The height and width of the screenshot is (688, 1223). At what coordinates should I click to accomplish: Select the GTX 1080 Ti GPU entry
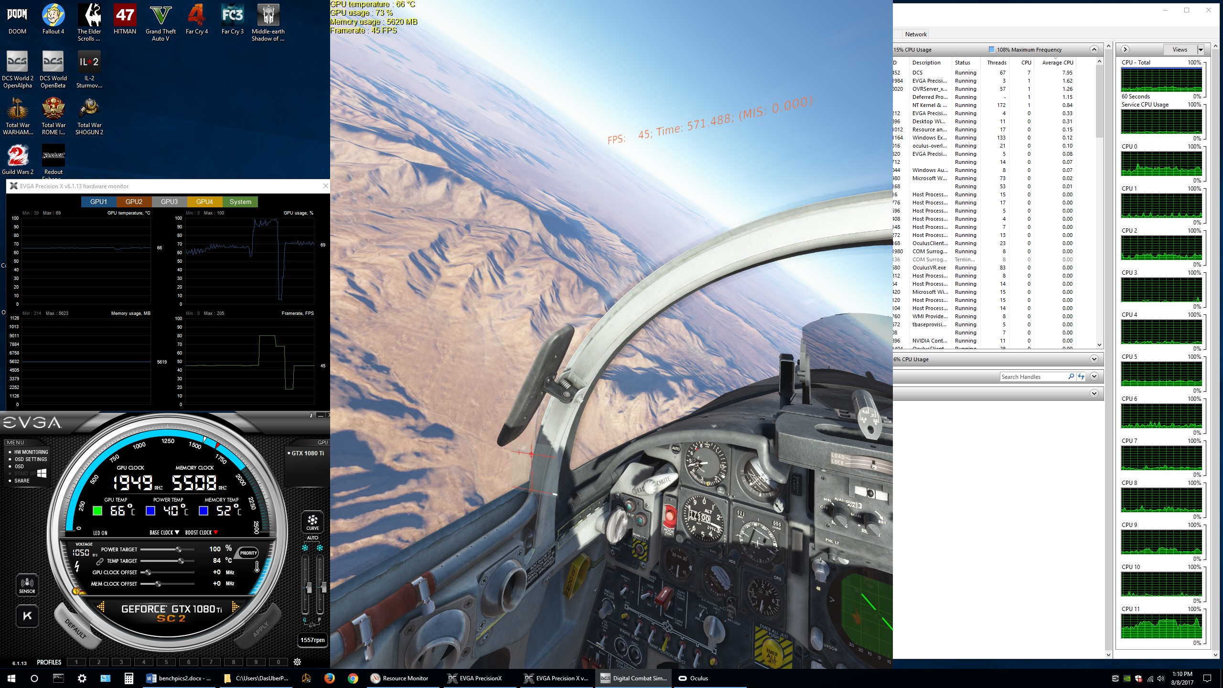pyautogui.click(x=306, y=453)
